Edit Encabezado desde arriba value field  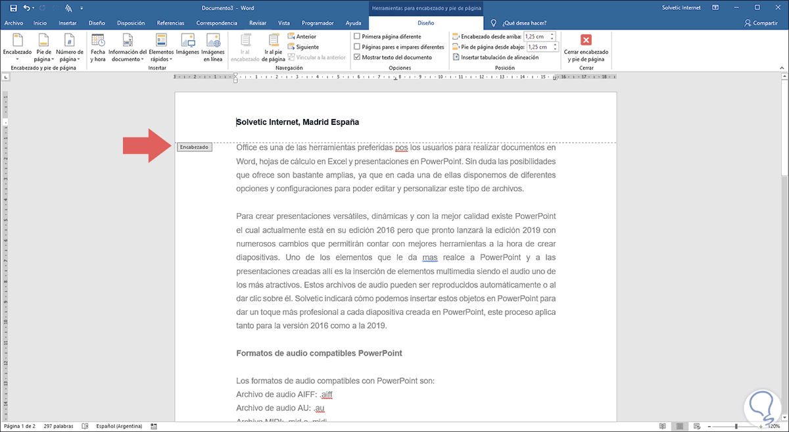537,37
